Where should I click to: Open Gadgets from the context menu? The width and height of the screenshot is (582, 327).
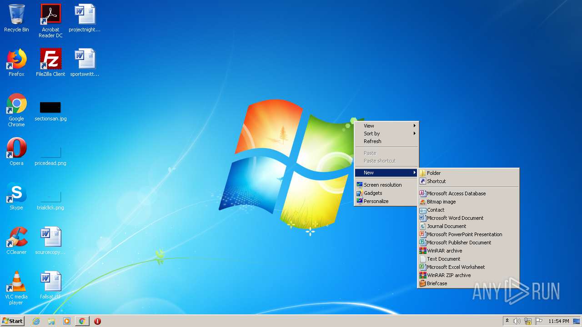pyautogui.click(x=386, y=193)
